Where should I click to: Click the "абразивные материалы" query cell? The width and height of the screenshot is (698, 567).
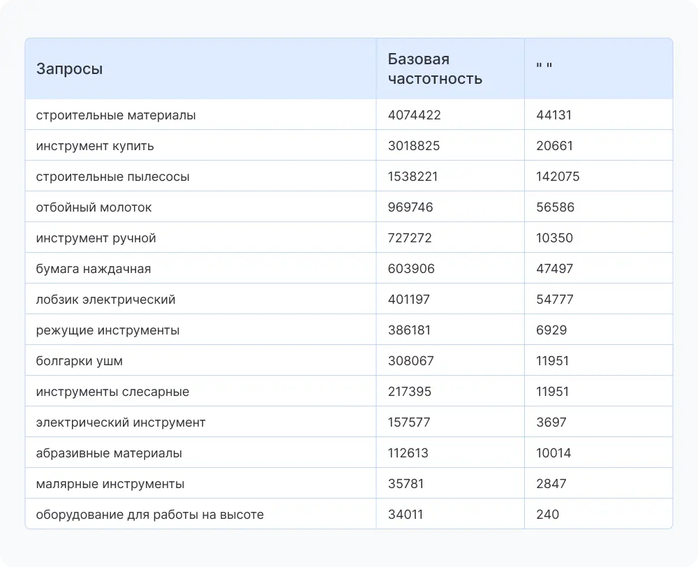coord(109,453)
